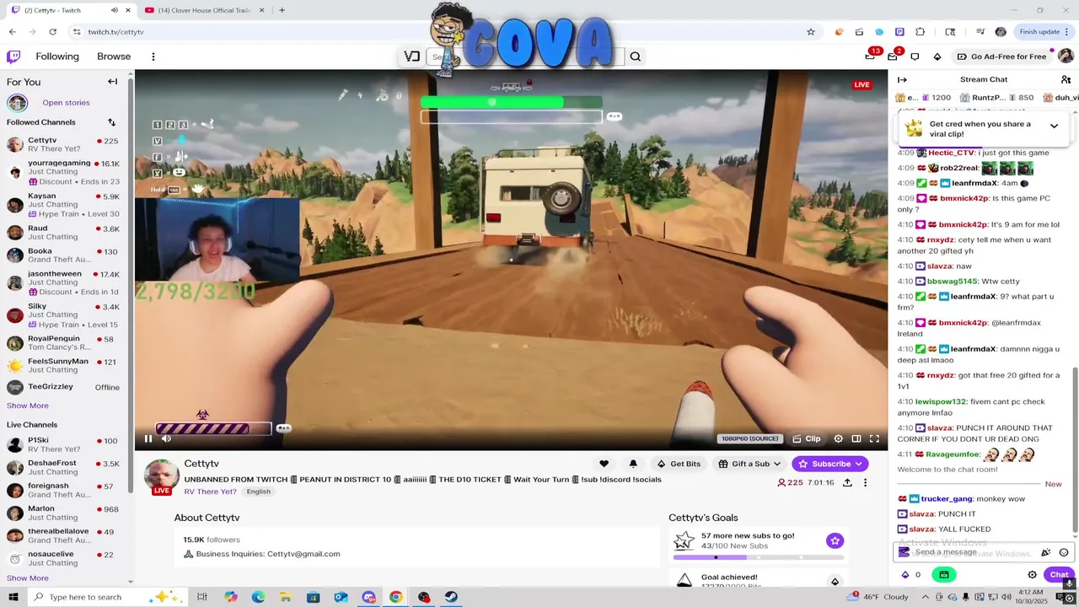Open the mail icon with 2 badge

893,56
